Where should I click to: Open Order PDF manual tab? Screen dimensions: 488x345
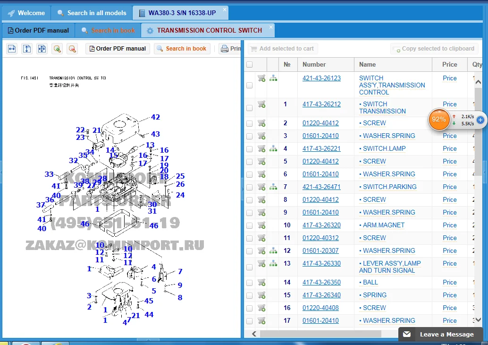(x=38, y=31)
